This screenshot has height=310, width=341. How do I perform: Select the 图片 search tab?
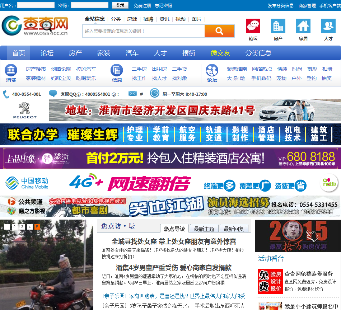pyautogui.click(x=197, y=19)
